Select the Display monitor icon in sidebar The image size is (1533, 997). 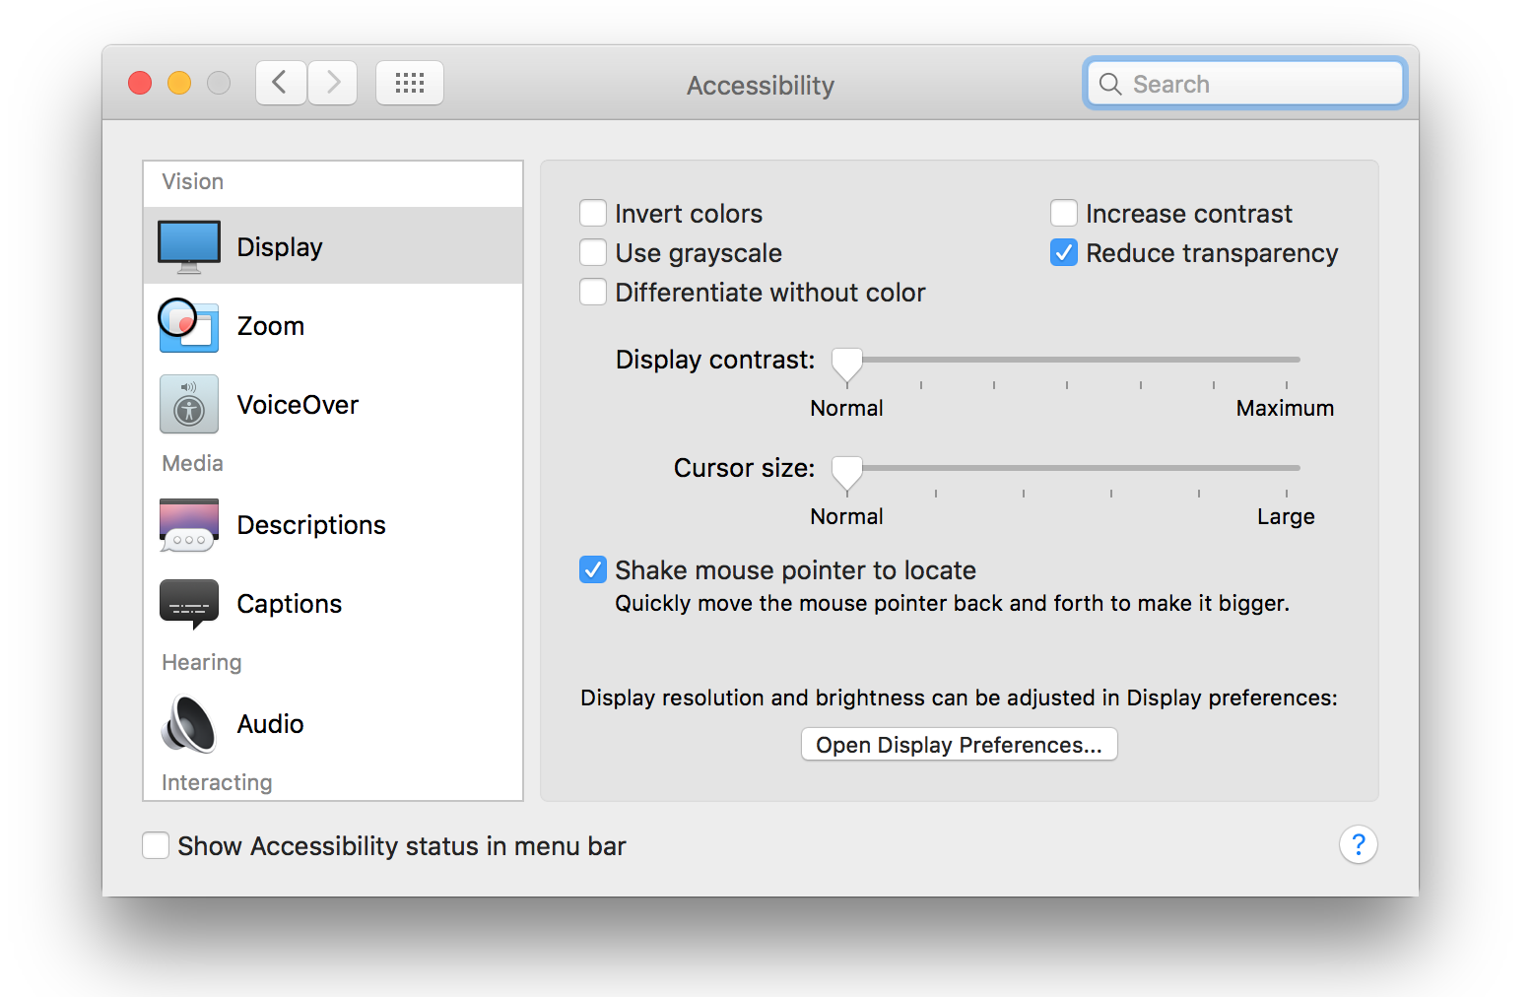click(x=189, y=246)
